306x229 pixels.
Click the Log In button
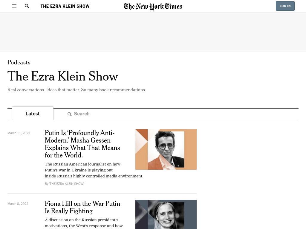285,6
